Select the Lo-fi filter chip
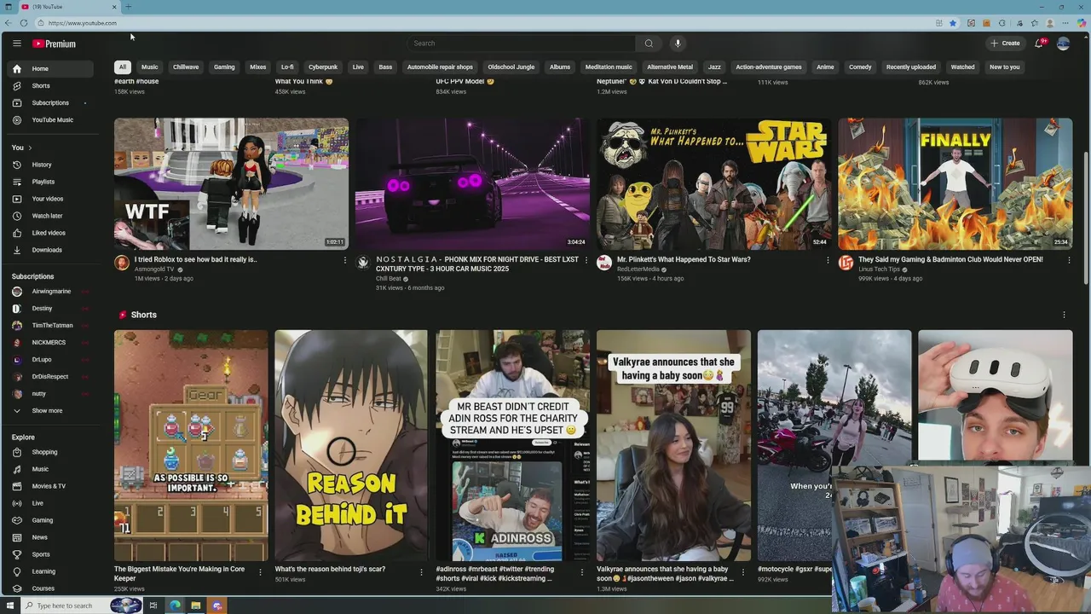The height and width of the screenshot is (614, 1091). tap(287, 67)
